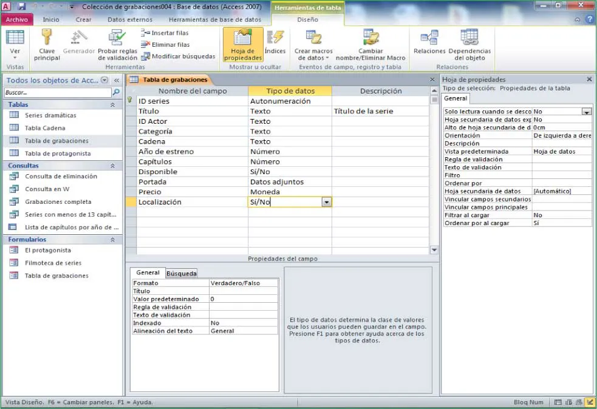Switch to the Búsqueda tab
Viewport: 597px width, 409px height.
[x=182, y=273]
